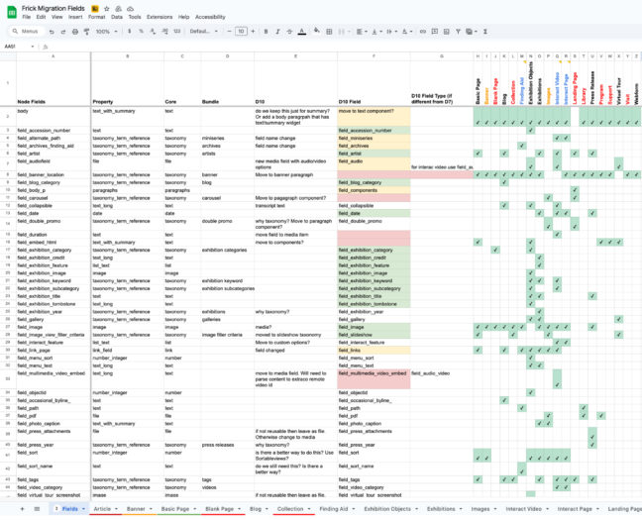Toggle Interact Video check for field_duration

point(557,235)
